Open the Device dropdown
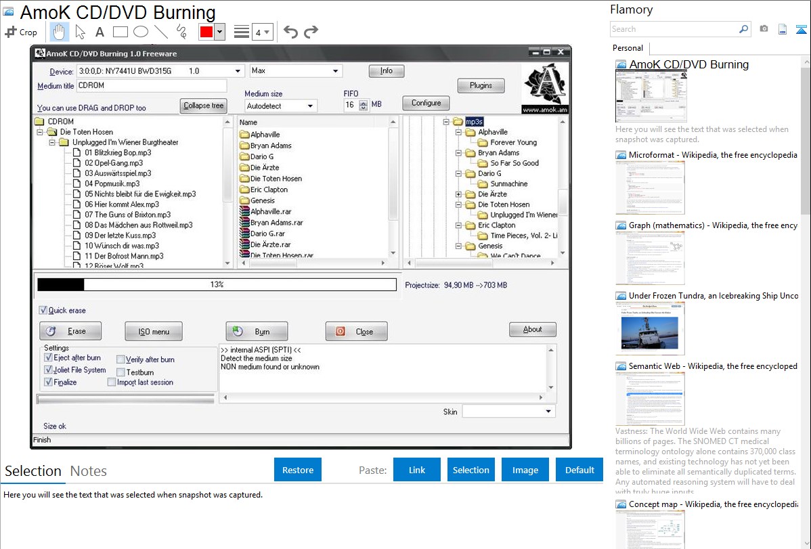 click(x=238, y=71)
